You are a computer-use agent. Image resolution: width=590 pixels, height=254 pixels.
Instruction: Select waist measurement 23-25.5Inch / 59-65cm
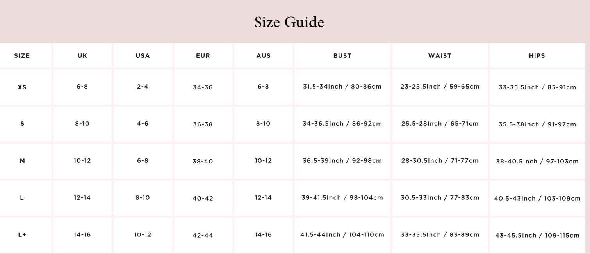click(x=440, y=87)
